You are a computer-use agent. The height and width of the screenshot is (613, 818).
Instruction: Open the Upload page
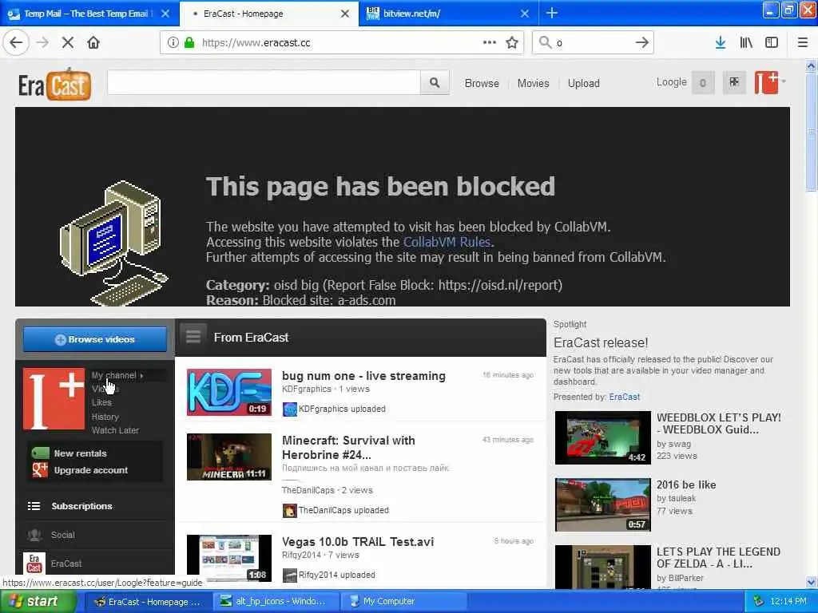tap(584, 83)
